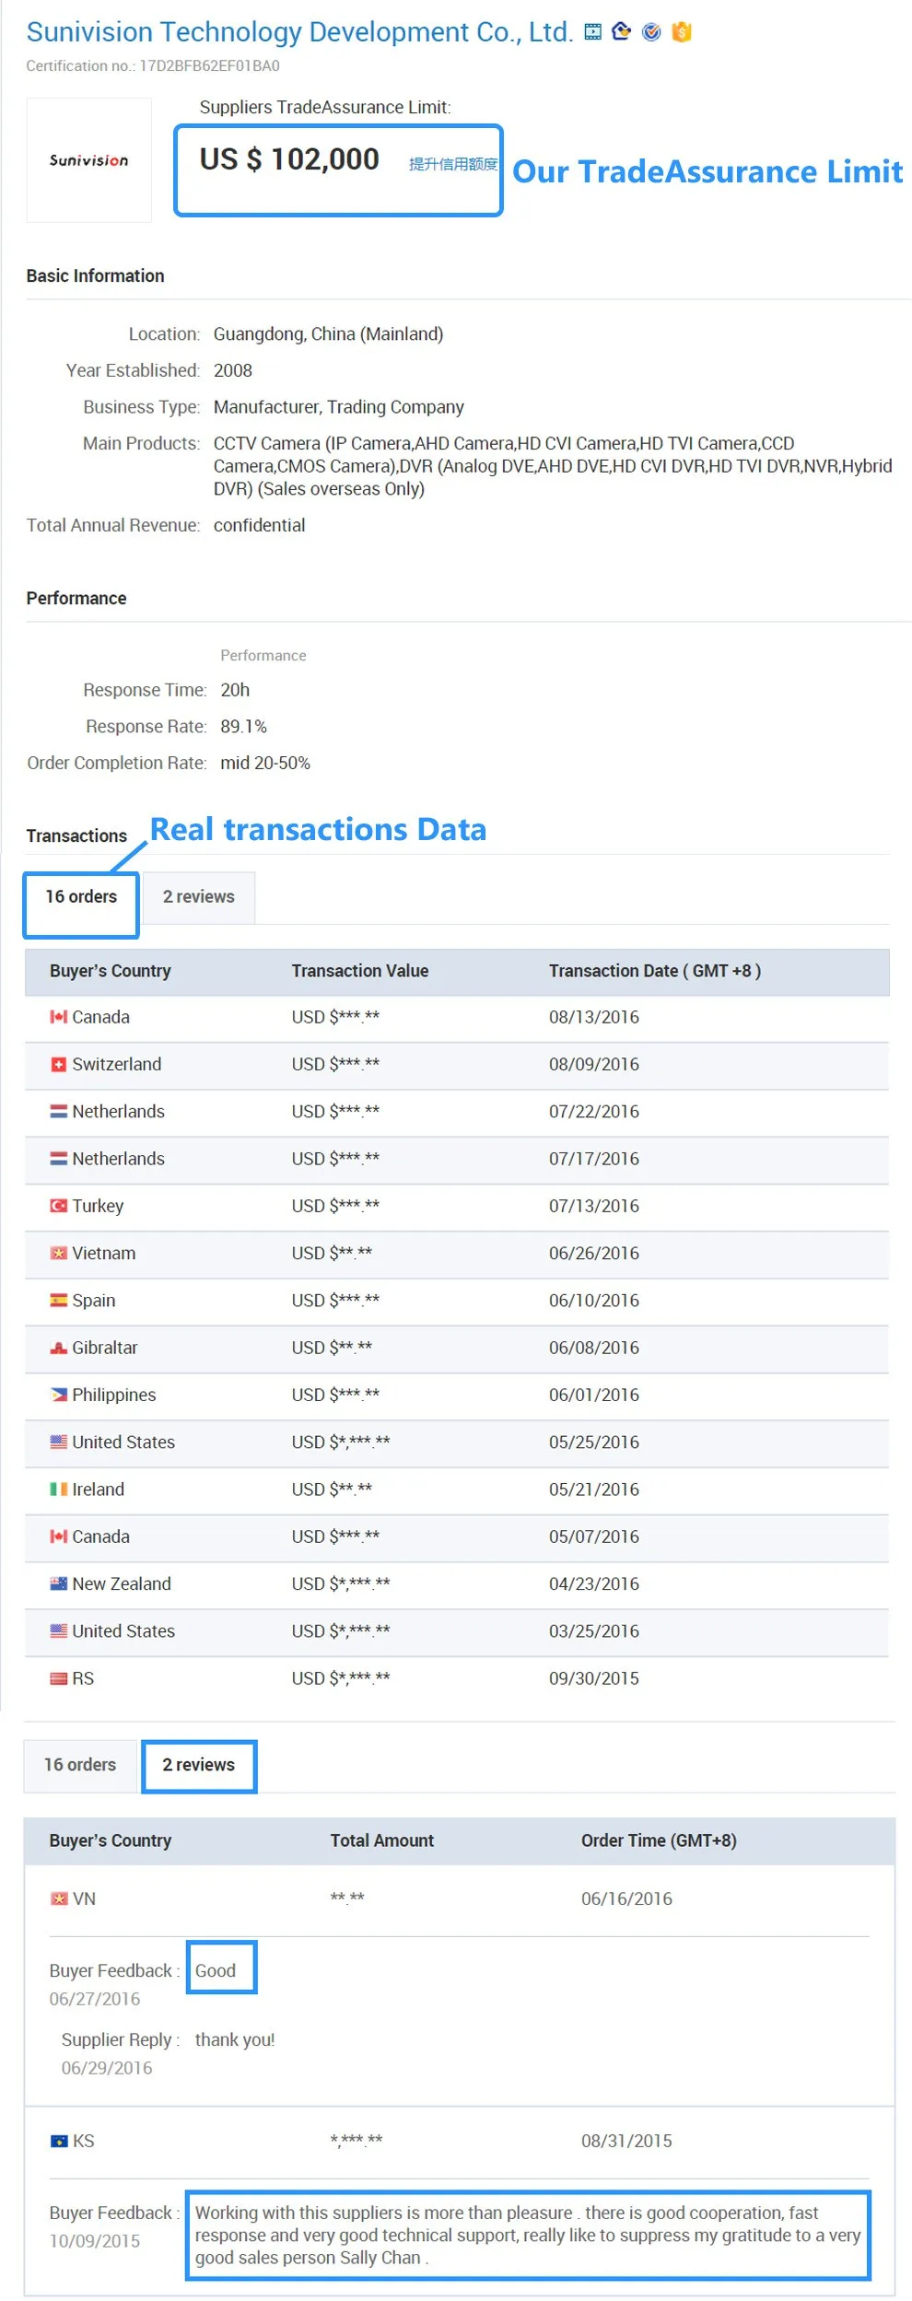Screen dimensions: 912x2301
Task: Click the Chinese credit limit upgrade link
Action: coord(453,164)
